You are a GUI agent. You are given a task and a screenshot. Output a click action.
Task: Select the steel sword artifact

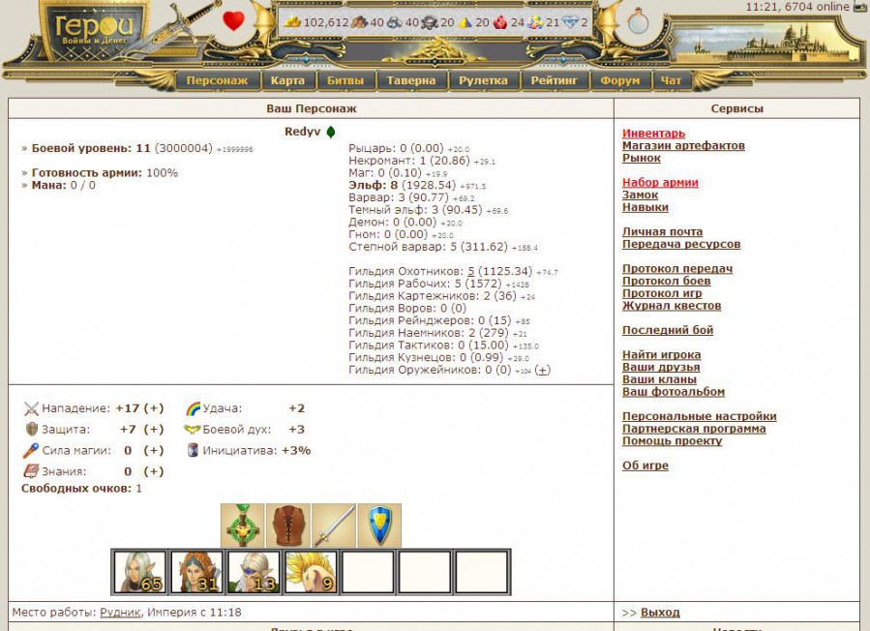pyautogui.click(x=334, y=526)
